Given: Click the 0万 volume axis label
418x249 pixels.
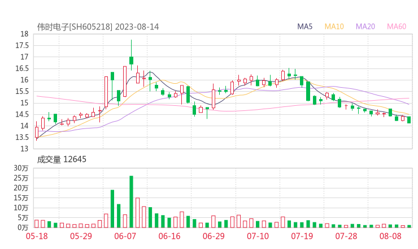Looking at the screenshot, I should [x=23, y=227].
